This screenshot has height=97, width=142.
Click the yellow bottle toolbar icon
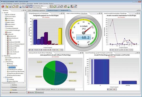coord(7,6)
